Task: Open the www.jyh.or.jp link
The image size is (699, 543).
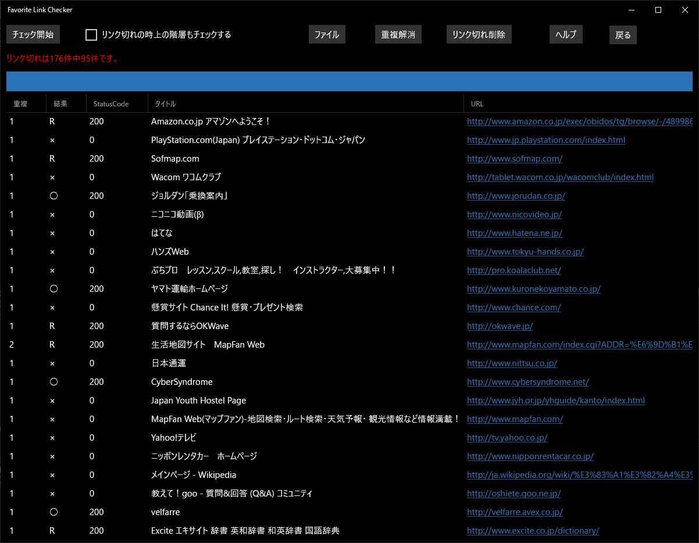Action: pos(556,401)
